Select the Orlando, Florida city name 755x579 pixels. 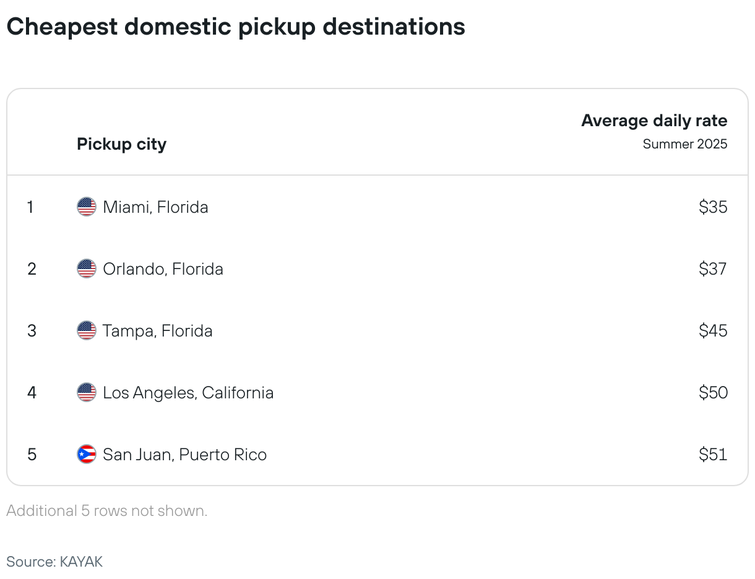pyautogui.click(x=163, y=268)
